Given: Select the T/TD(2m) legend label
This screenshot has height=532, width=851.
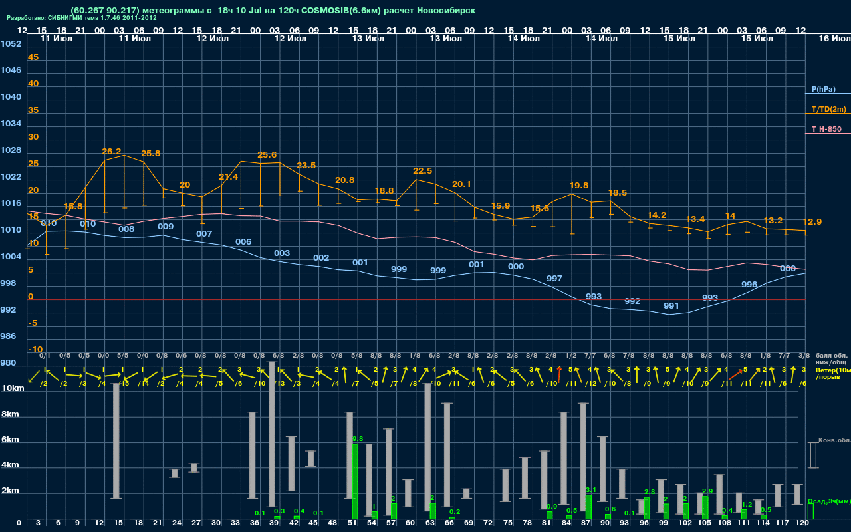Looking at the screenshot, I should point(828,109).
